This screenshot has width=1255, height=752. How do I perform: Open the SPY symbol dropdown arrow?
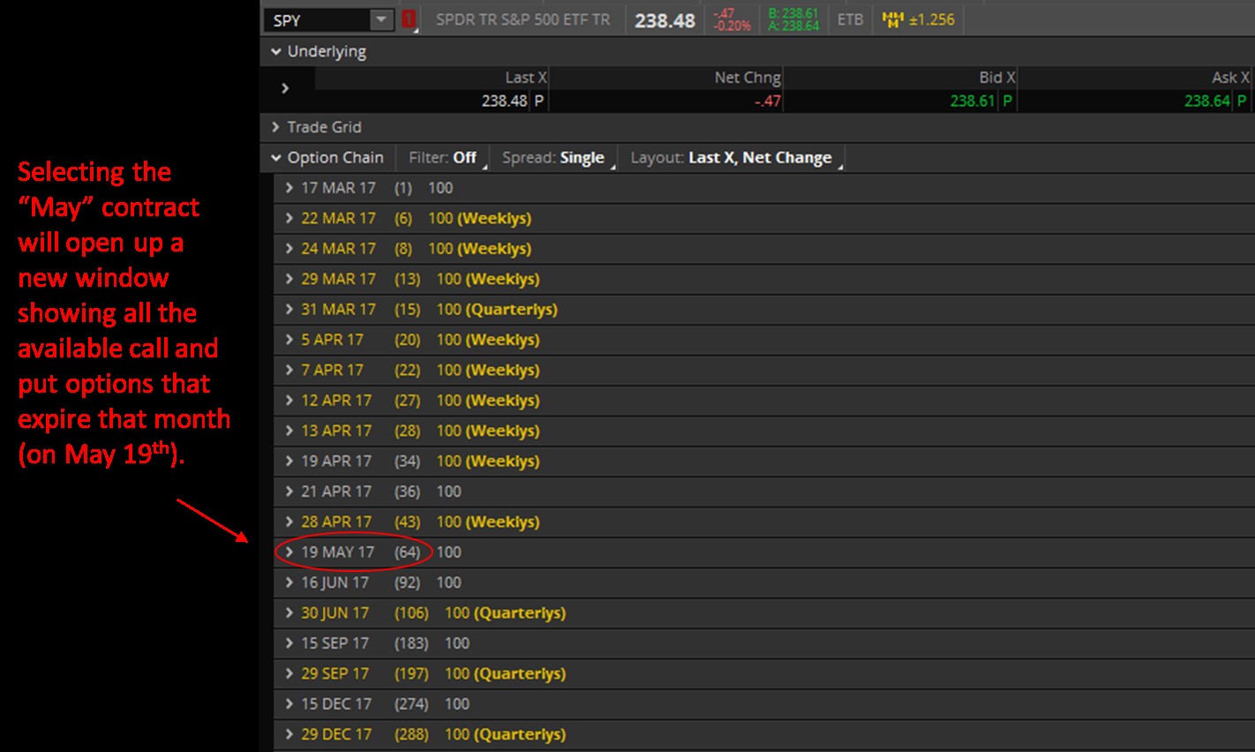click(380, 19)
